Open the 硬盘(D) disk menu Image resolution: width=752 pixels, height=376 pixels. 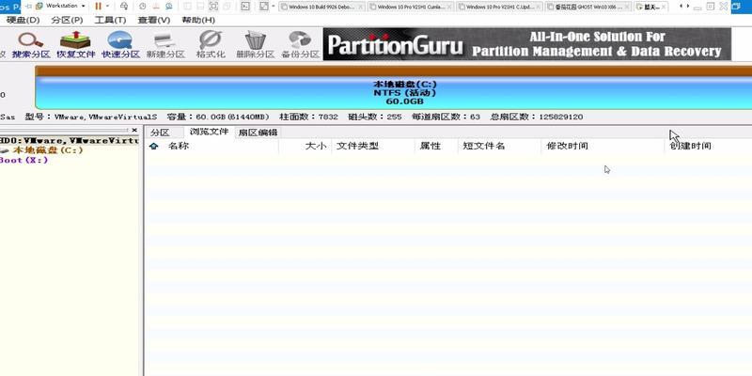[23, 20]
